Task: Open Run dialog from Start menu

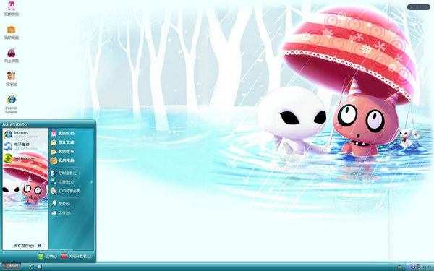Action: tap(62, 212)
